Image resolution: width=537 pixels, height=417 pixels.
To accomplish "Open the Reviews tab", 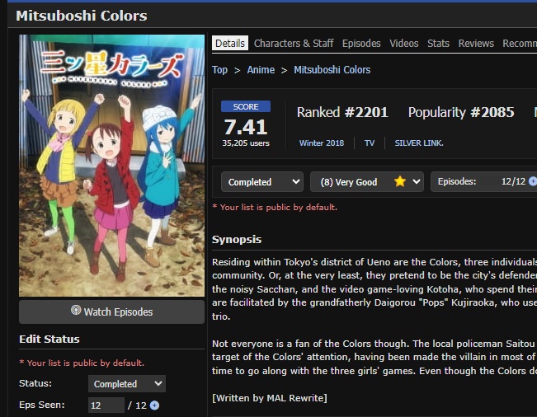I will point(476,44).
